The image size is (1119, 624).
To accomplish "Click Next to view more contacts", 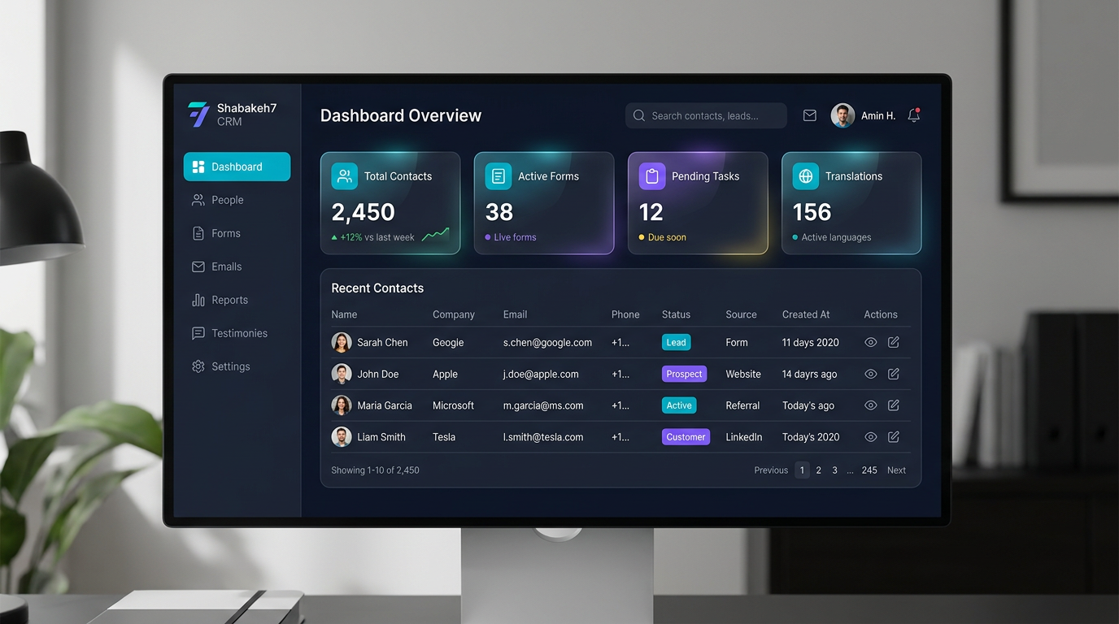I will [x=895, y=470].
